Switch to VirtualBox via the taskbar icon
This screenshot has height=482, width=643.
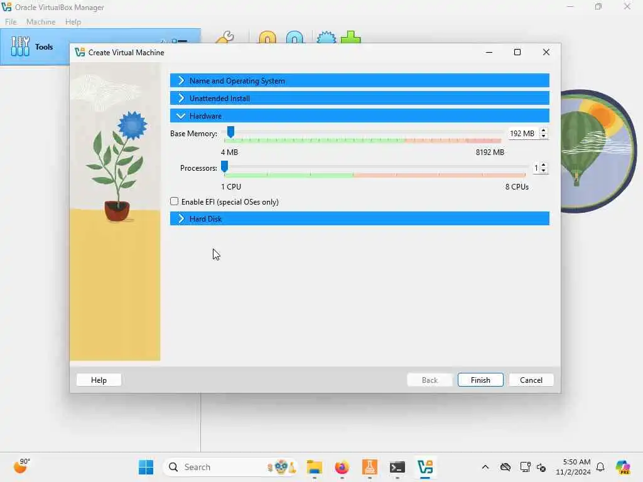425,467
